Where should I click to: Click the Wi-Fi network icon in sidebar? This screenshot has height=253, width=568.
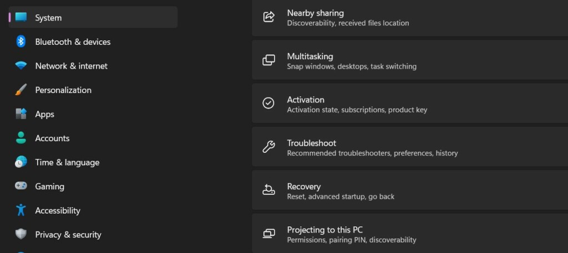click(21, 66)
